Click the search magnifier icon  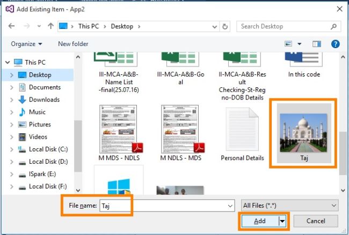[333, 27]
